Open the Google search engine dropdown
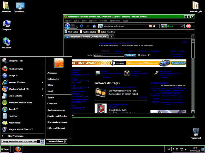Screen dimensions: 205x153 tap(163, 26)
